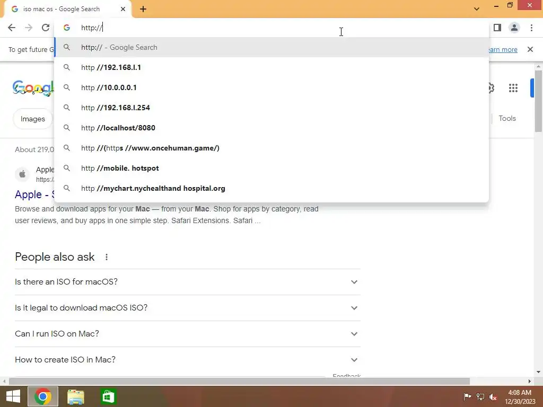Open the Chrome profile avatar
The image size is (543, 407).
514,28
